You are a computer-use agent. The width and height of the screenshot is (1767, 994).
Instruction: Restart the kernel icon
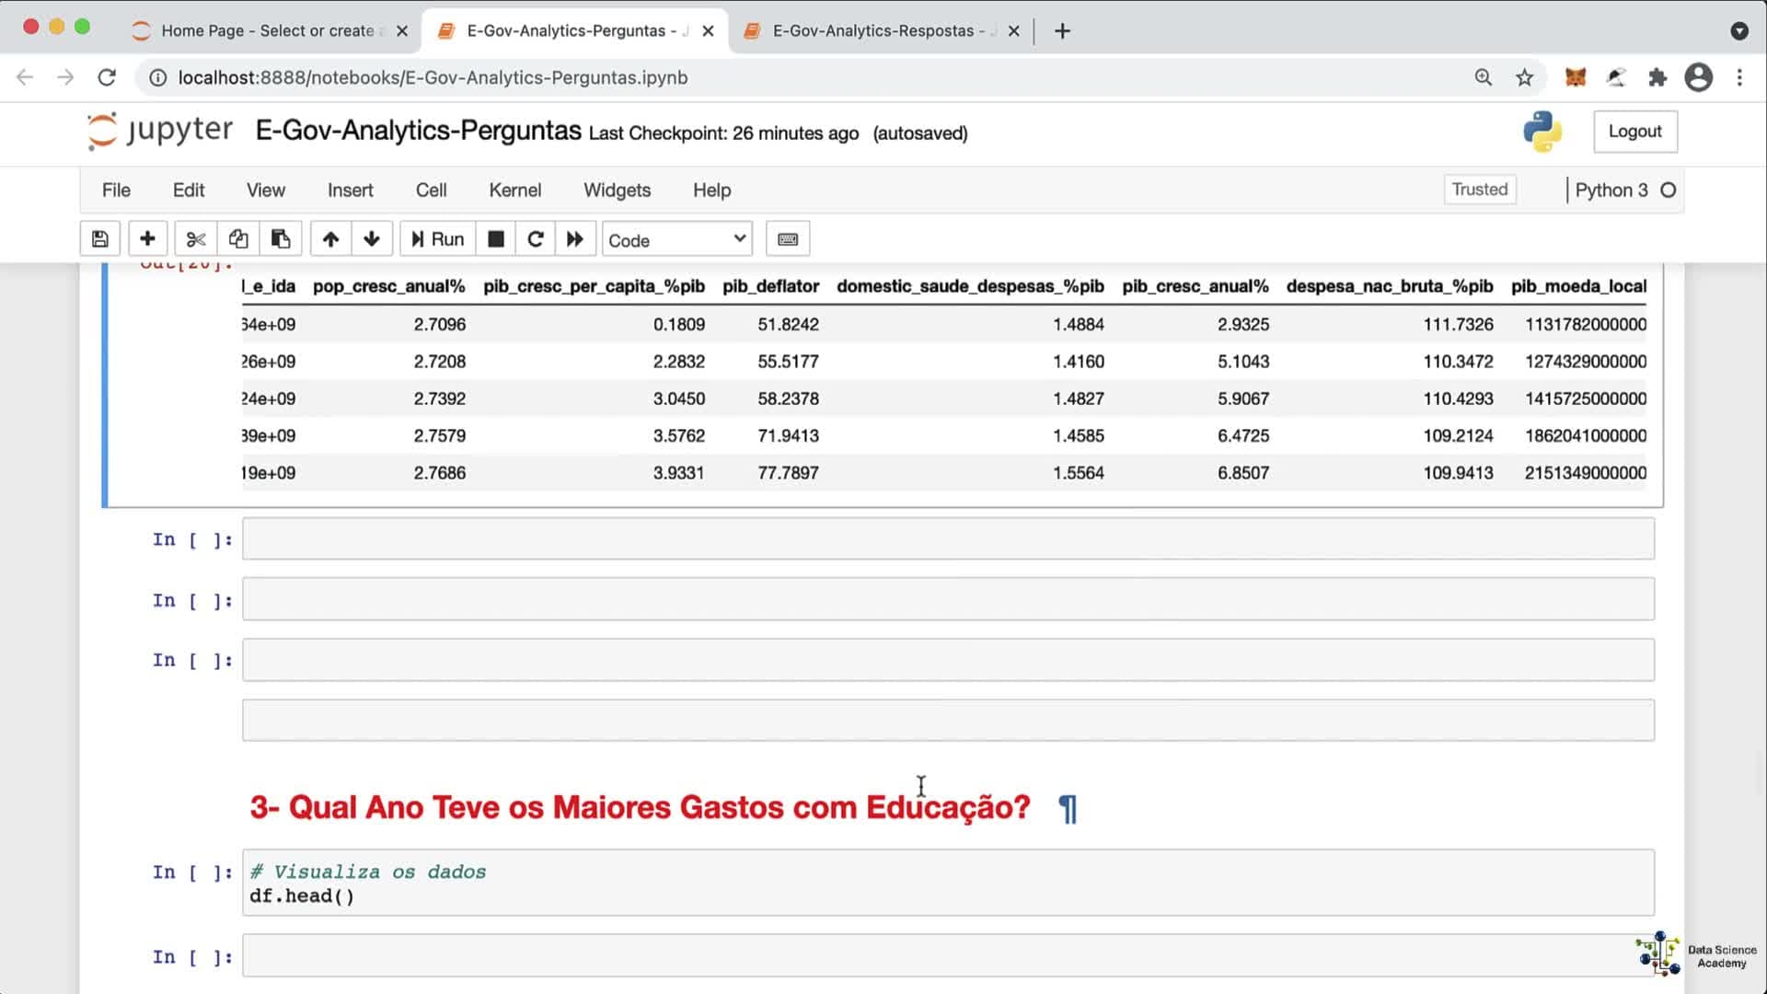point(536,239)
